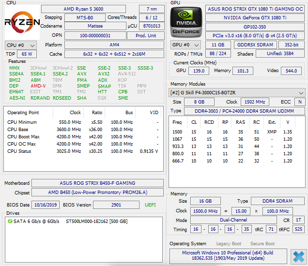Open the GPU #0 selector dropdown
The width and height of the screenshot is (308, 266).
185,45
